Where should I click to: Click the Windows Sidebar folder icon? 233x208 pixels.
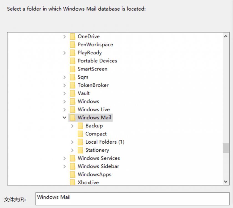[72, 166]
